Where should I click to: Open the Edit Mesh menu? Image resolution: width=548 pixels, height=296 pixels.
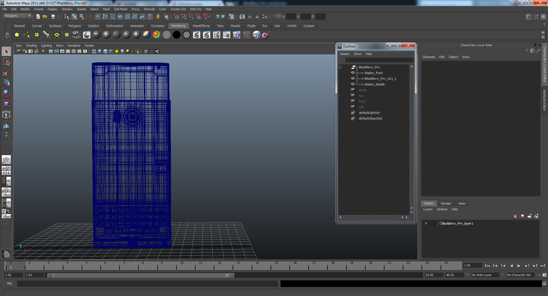point(121,9)
